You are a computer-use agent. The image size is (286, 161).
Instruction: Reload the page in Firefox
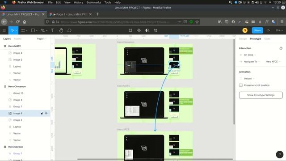(x=18, y=22)
